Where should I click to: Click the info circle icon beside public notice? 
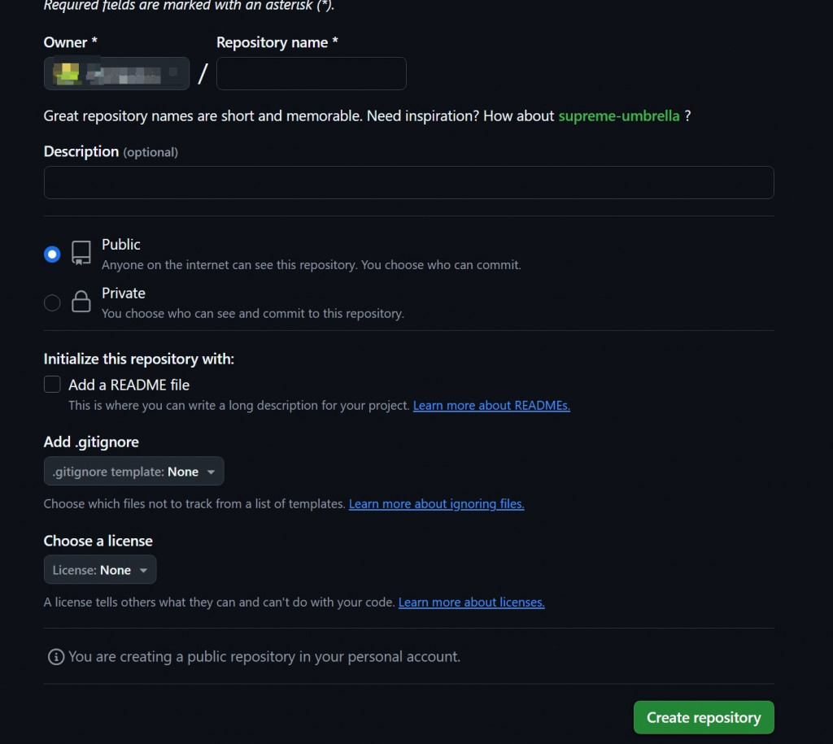[x=56, y=657]
